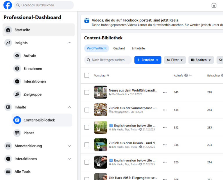Check the Neues aus dem Wohlfühlparadi row checkbox
Viewport: 223px width, 180px height.
pos(87,92)
